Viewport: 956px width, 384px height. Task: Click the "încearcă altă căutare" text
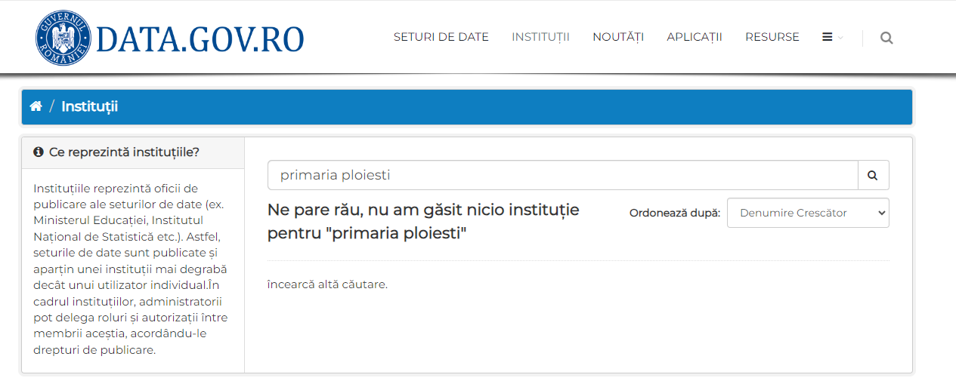(327, 284)
